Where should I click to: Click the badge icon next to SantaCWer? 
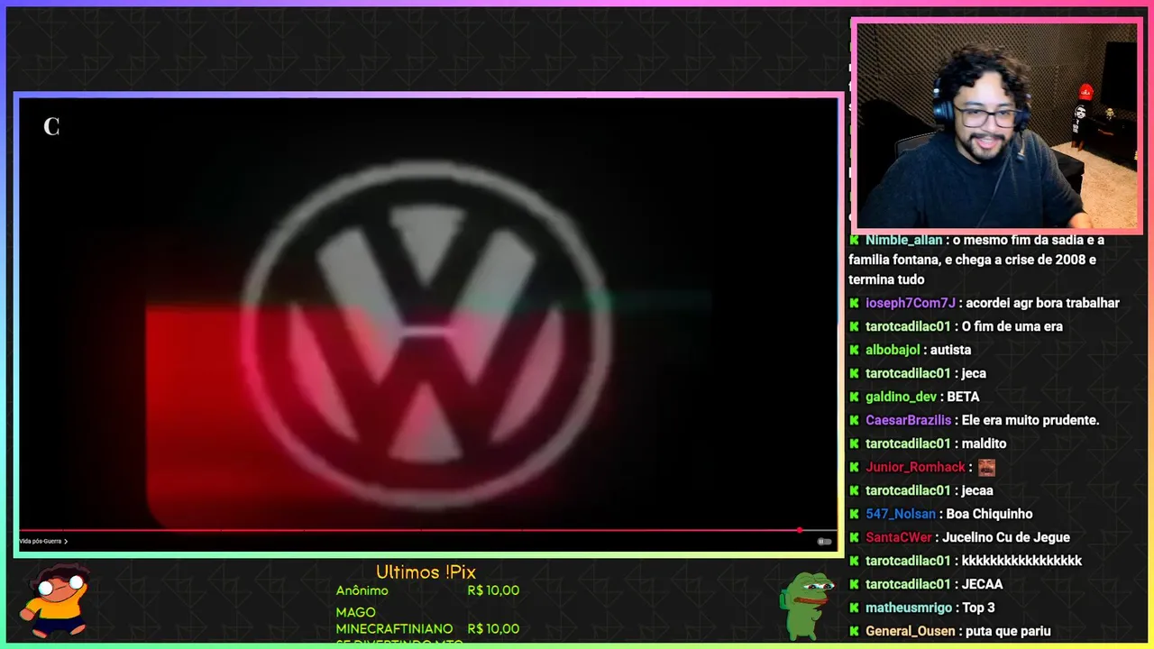[x=854, y=537]
